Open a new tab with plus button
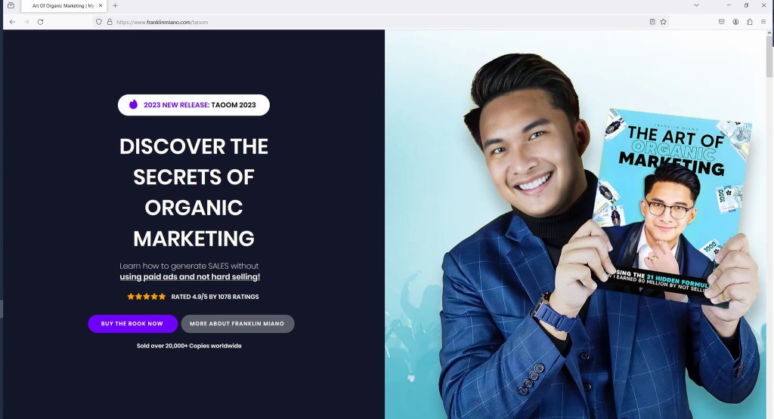Viewport: 774px width, 419px height. (x=115, y=5)
